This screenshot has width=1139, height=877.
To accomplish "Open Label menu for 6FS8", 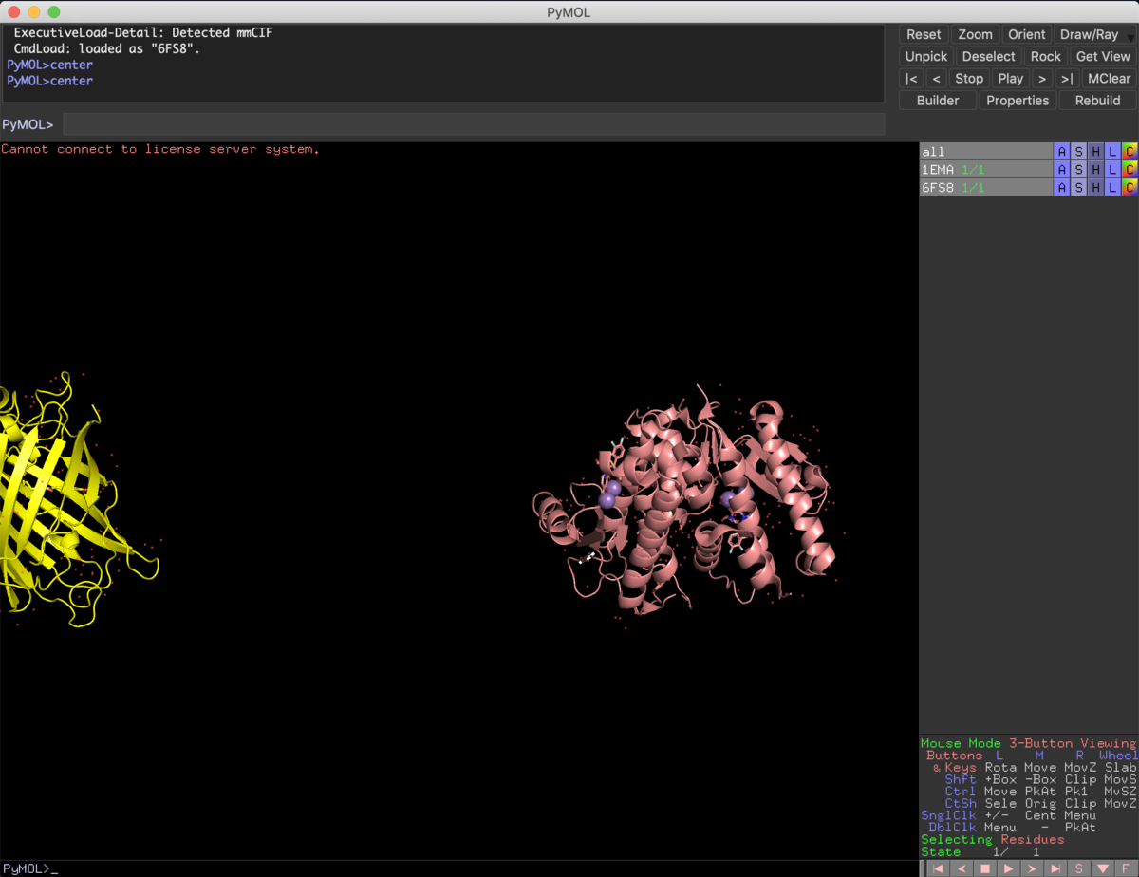I will (x=1113, y=188).
